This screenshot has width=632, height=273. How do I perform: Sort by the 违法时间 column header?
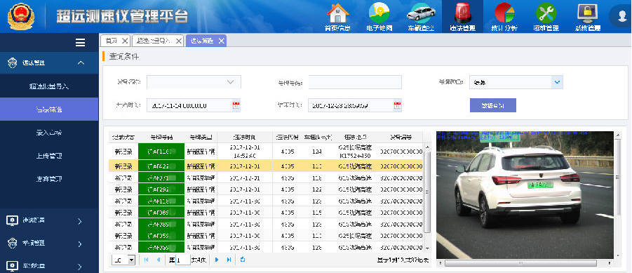click(x=244, y=137)
